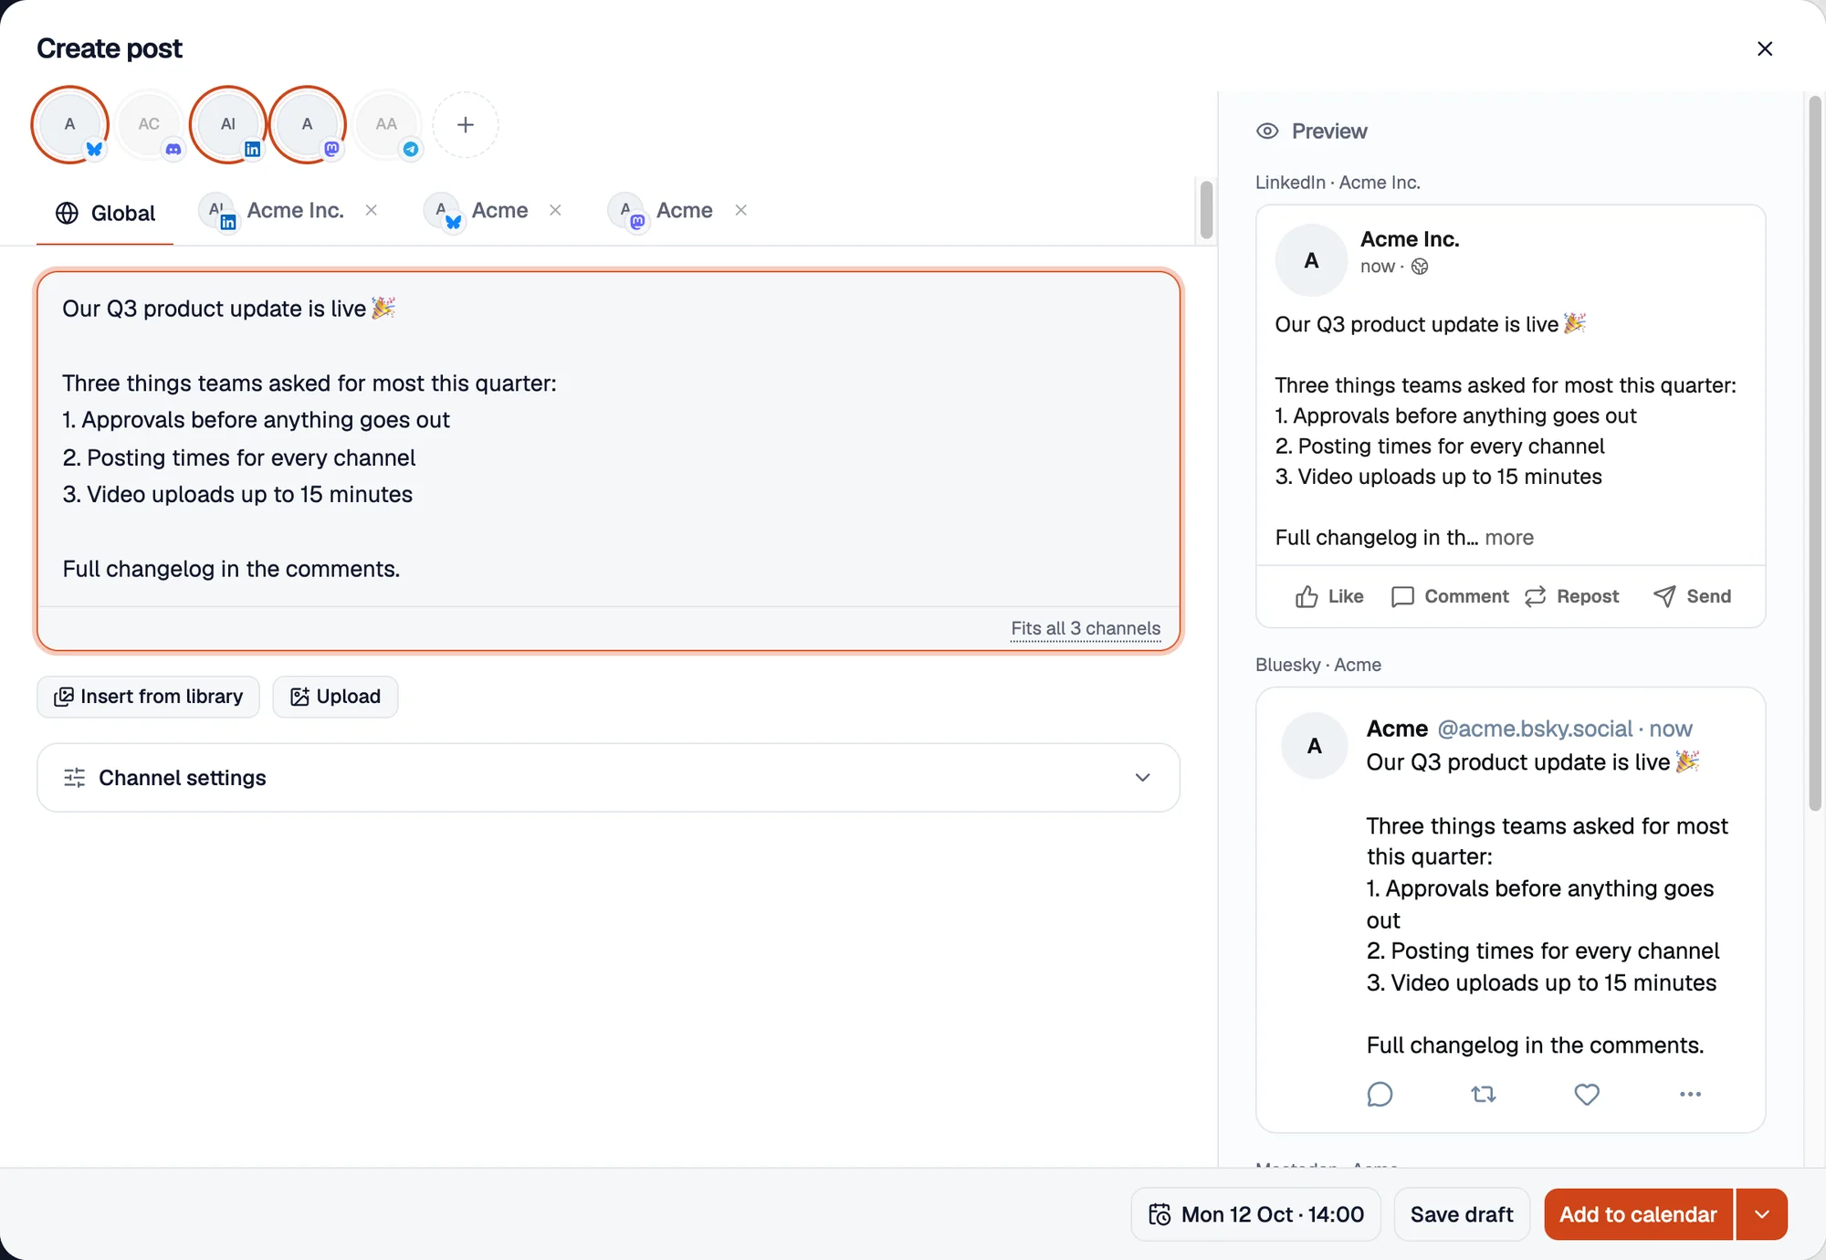Screen dimensions: 1826x1260
Task: Click the preview panel scrollbar
Action: coord(1815,452)
